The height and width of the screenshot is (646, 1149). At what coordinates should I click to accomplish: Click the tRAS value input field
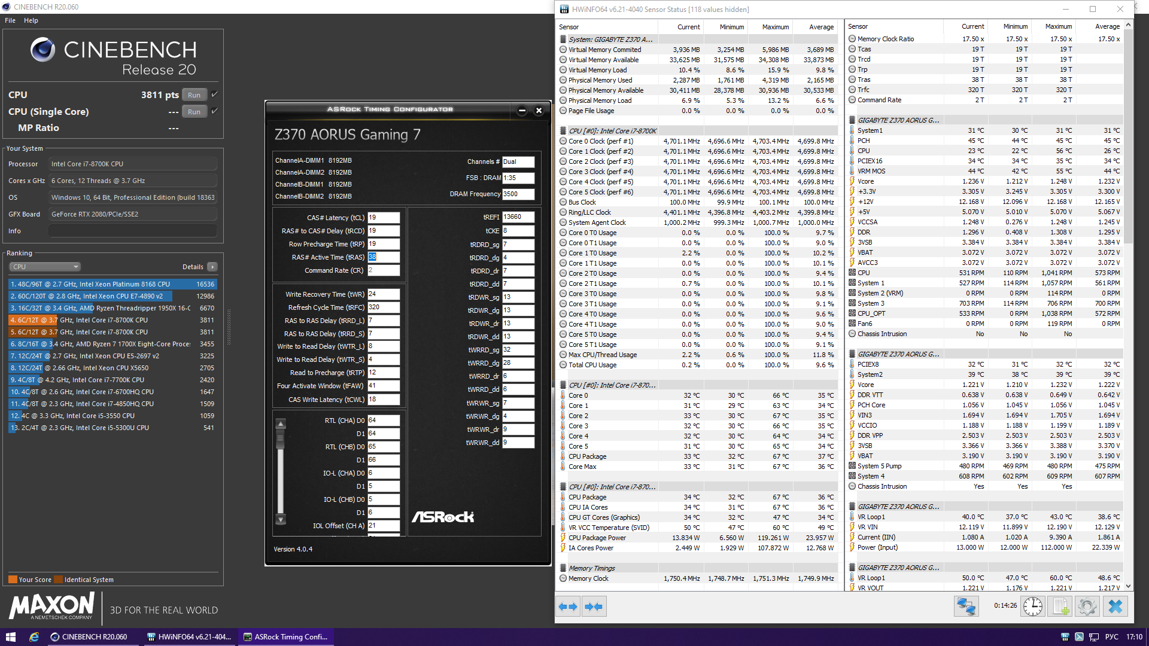[383, 257]
